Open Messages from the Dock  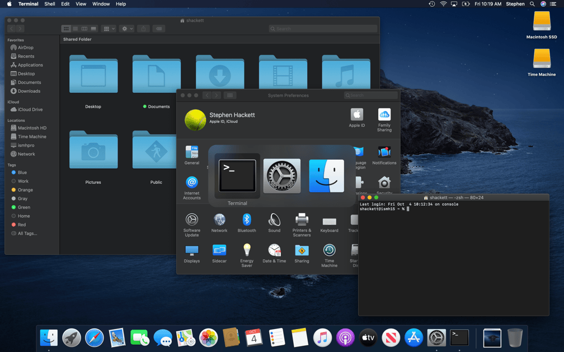[163, 337]
